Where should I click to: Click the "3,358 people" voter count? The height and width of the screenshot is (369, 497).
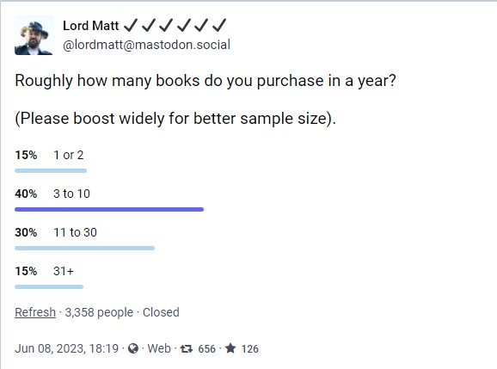pos(99,312)
